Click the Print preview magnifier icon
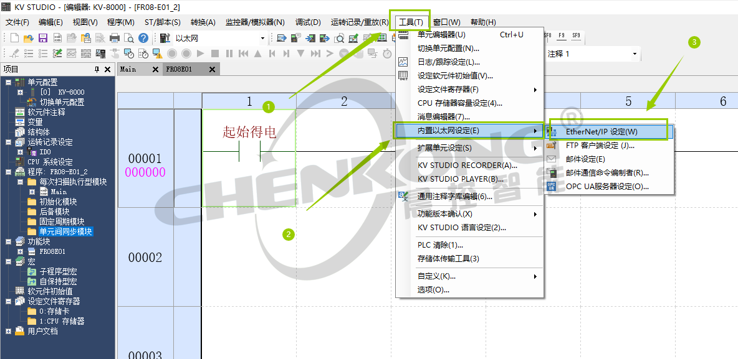The height and width of the screenshot is (359, 738). point(129,39)
